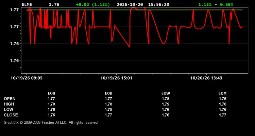
Task: Click the OPEN row label
Action: [x=10, y=99]
